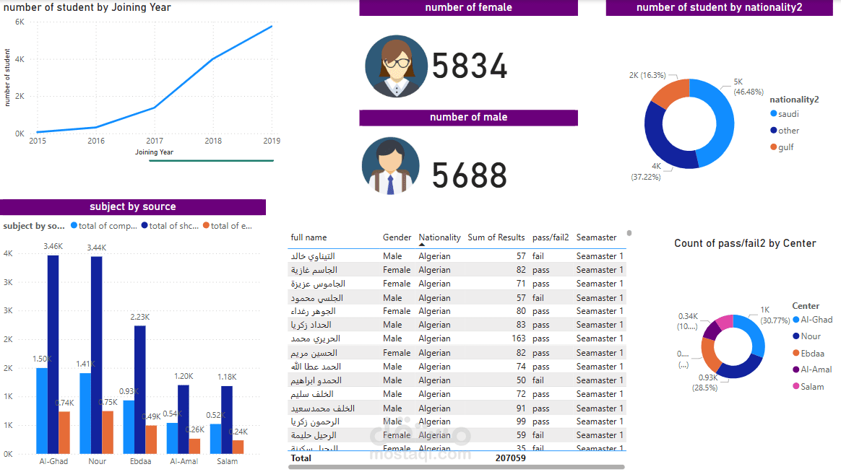This screenshot has height=472, width=841.
Task: Sort table by full name column
Action: pos(309,237)
